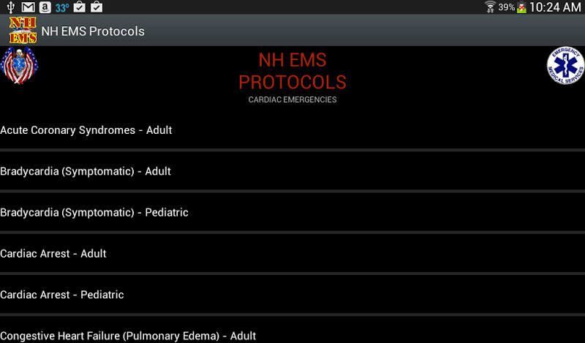This screenshot has height=343, width=585.
Task: Tap the Gmail notification icon
Action: coord(28,7)
